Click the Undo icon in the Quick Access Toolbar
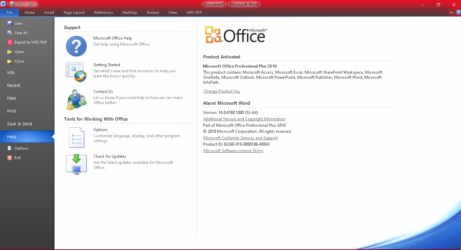The height and width of the screenshot is (250, 461). click(20, 3)
